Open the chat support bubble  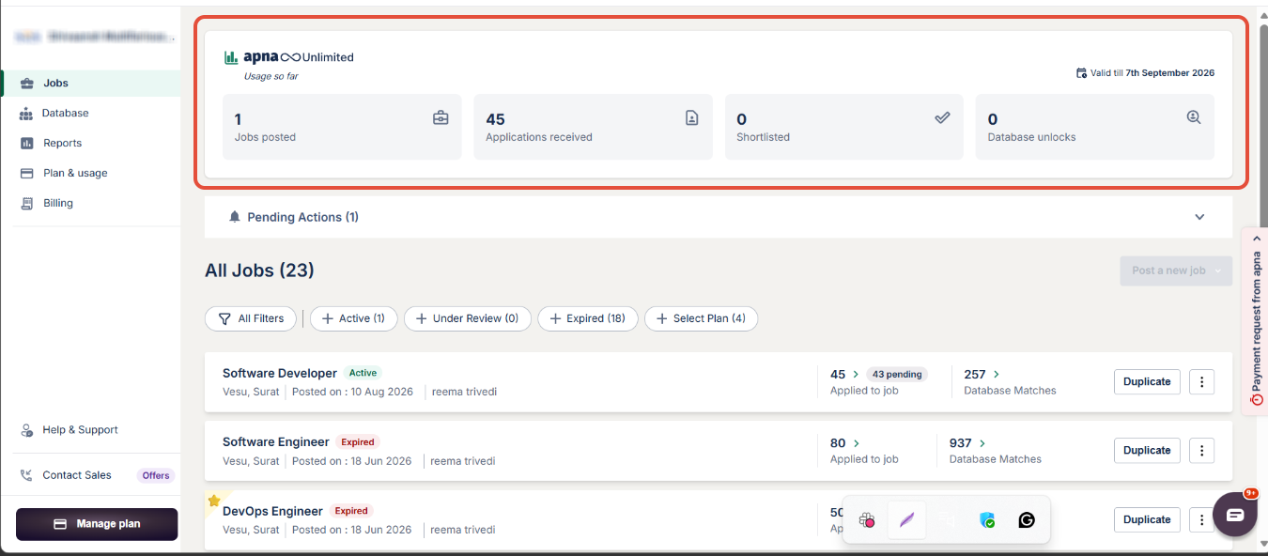coord(1235,515)
